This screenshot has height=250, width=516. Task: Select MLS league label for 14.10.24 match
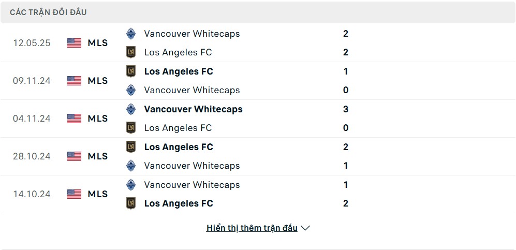point(98,194)
